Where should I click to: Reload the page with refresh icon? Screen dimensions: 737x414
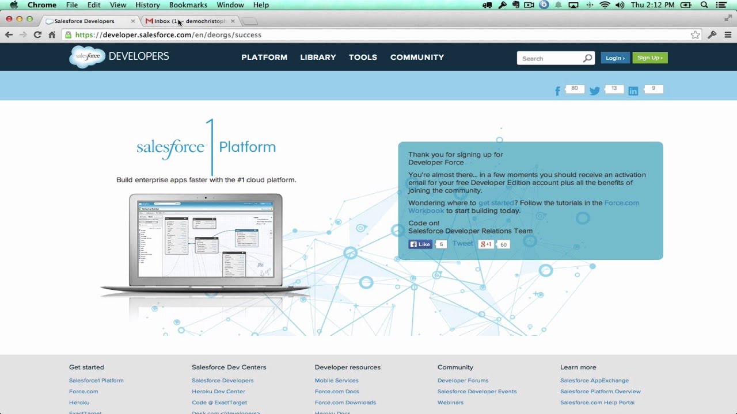(37, 34)
